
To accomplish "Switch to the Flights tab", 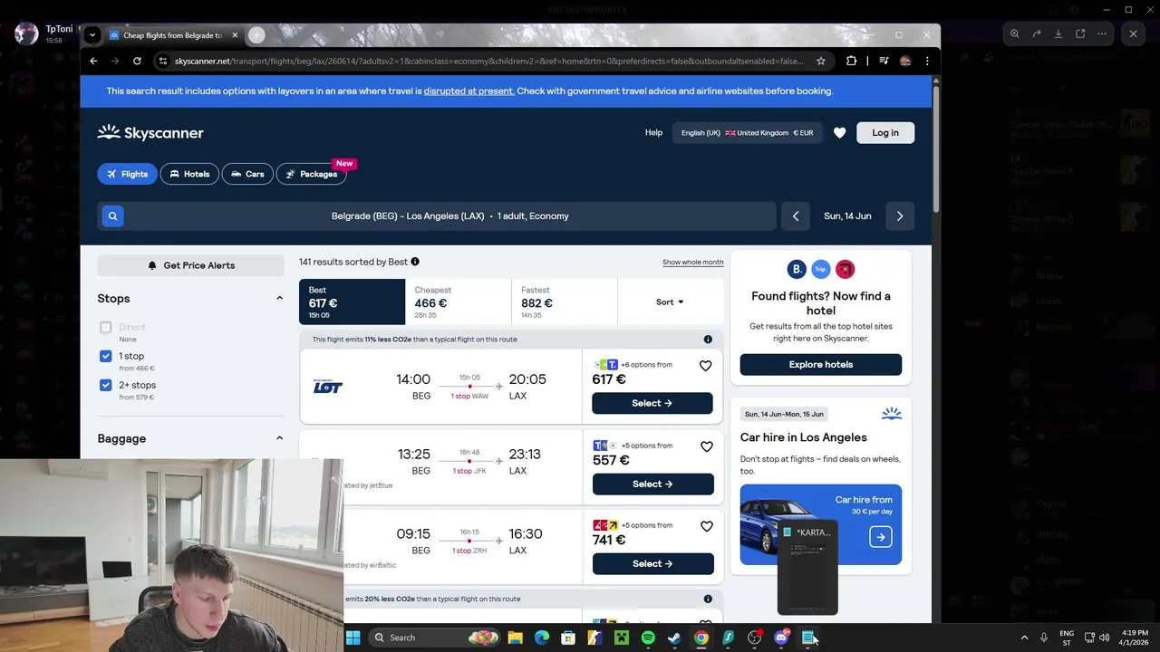I will click(x=127, y=174).
